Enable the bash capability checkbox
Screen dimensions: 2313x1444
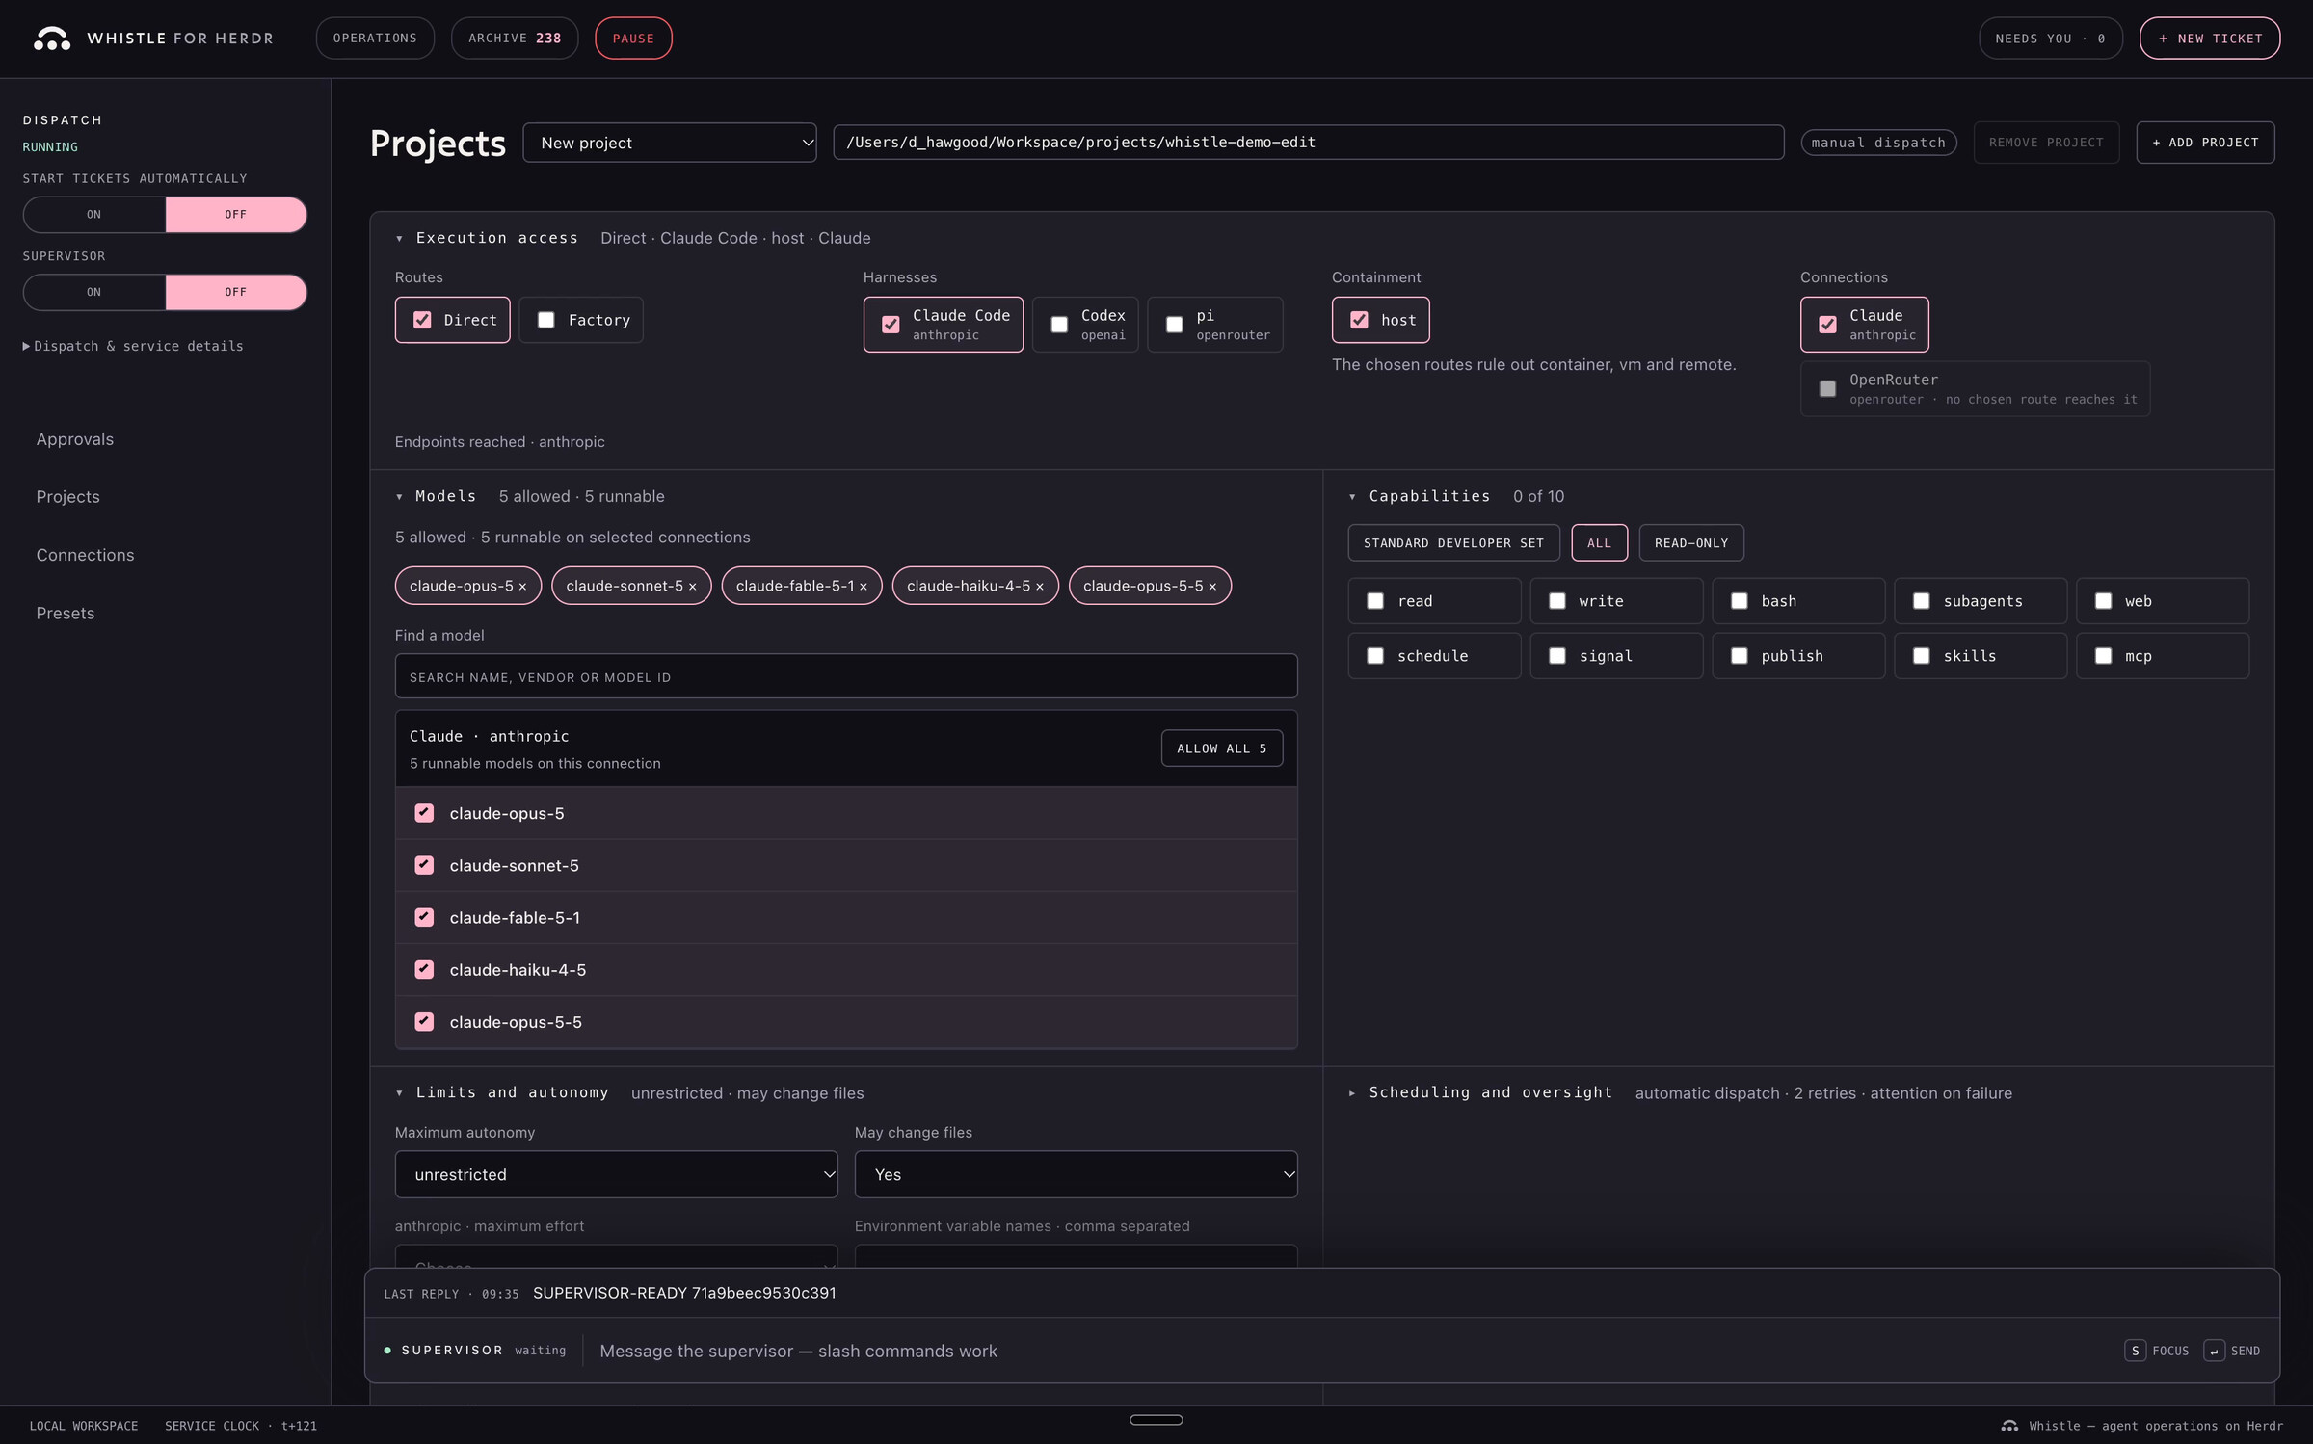[x=1740, y=601]
